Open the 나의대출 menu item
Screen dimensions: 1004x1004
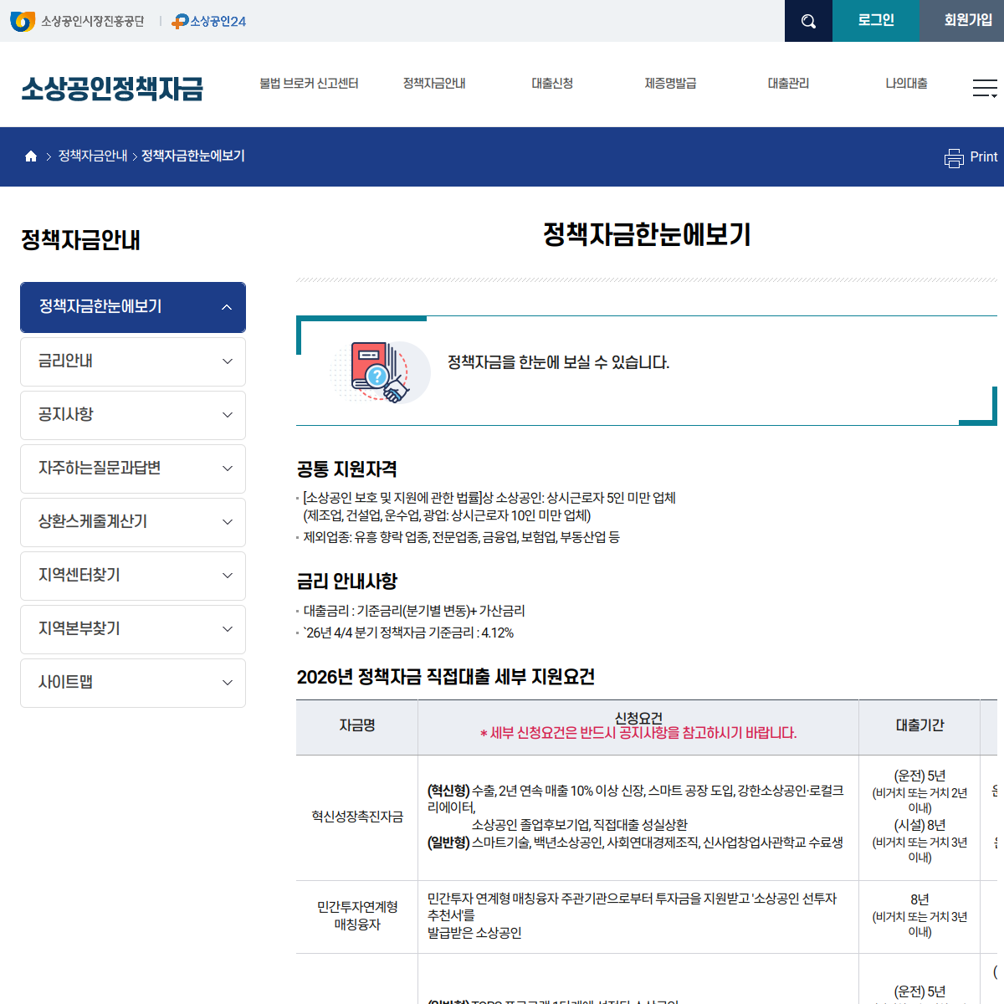[x=906, y=84]
